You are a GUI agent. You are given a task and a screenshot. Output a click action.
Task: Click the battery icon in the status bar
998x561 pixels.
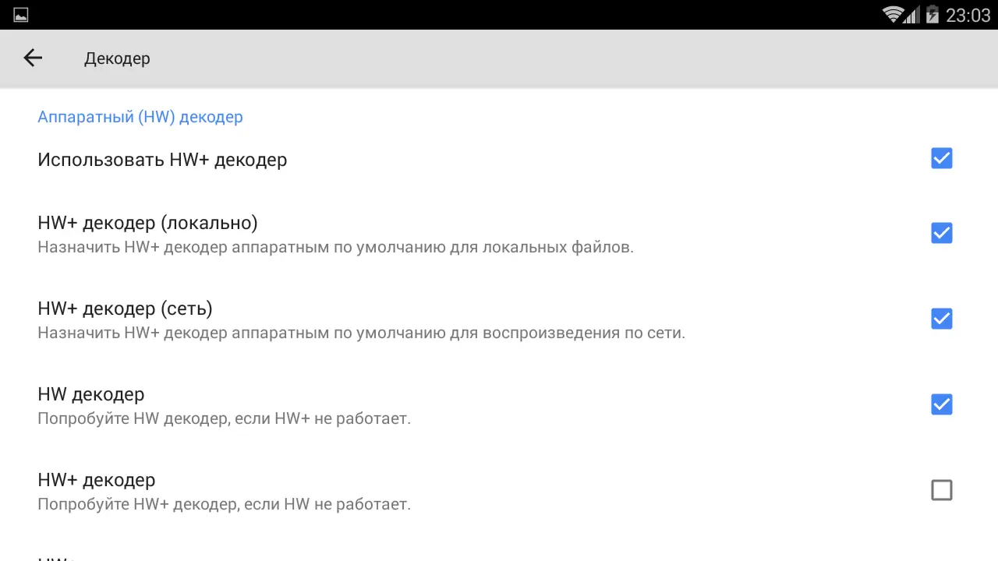(x=933, y=14)
